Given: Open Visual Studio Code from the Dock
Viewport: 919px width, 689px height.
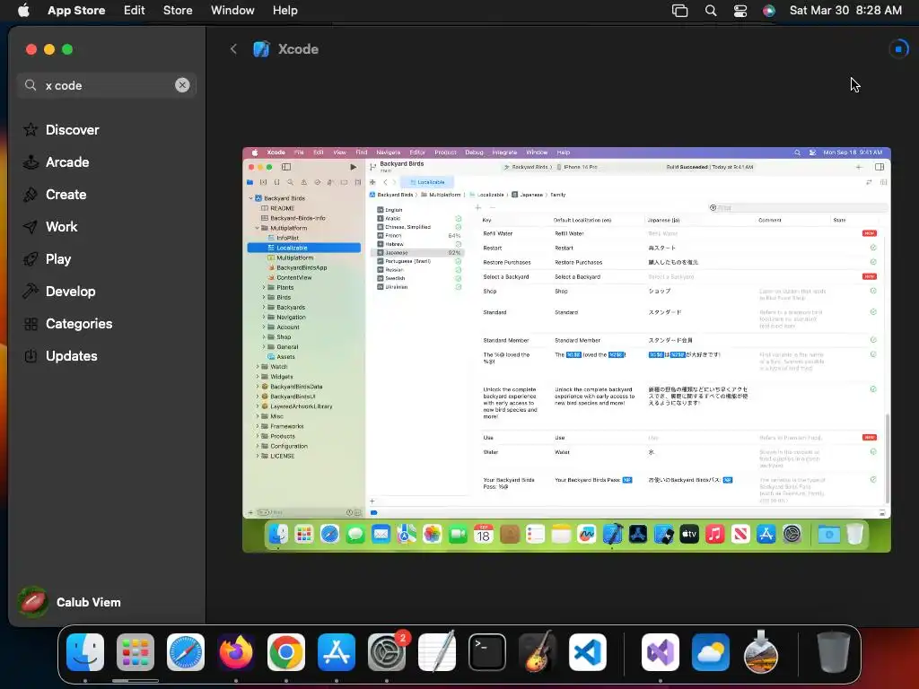Looking at the screenshot, I should (x=587, y=652).
